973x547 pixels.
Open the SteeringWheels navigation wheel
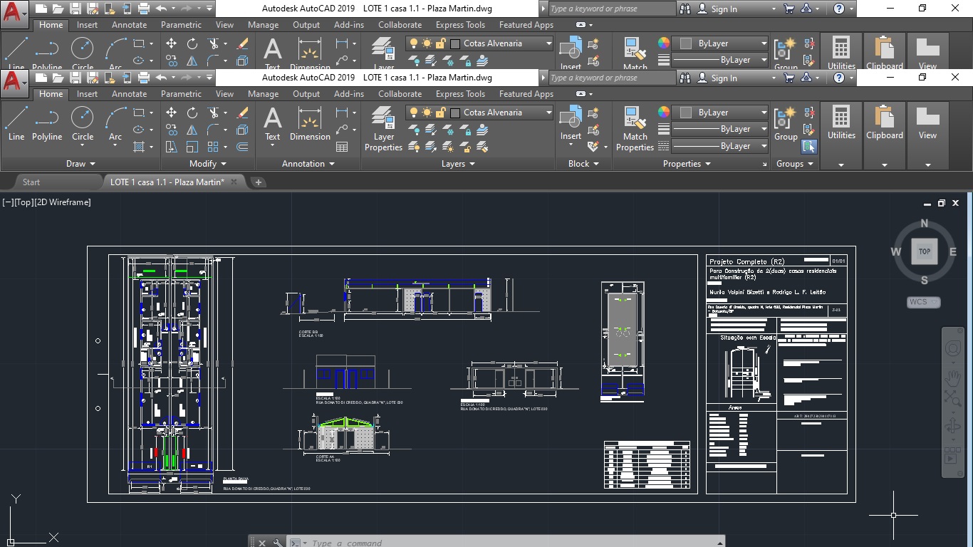[x=952, y=348]
